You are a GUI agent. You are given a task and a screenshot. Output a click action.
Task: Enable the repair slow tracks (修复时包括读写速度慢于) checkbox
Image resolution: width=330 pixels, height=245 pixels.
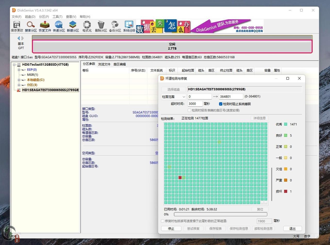[x=163, y=221]
